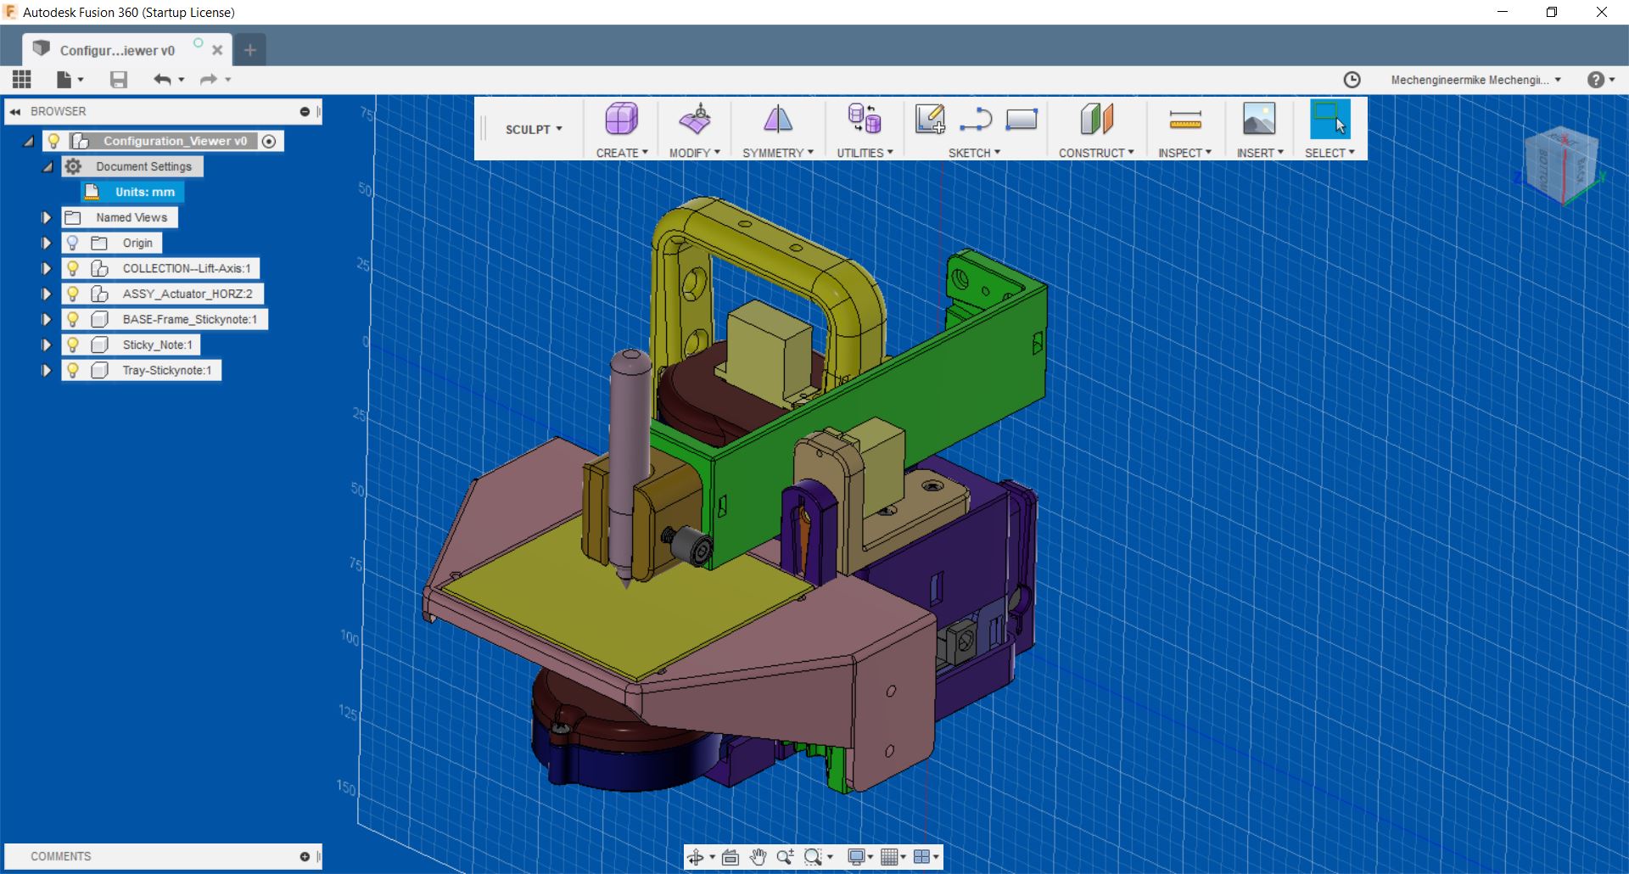Select the Symmetry mirror tool icon

(x=777, y=120)
